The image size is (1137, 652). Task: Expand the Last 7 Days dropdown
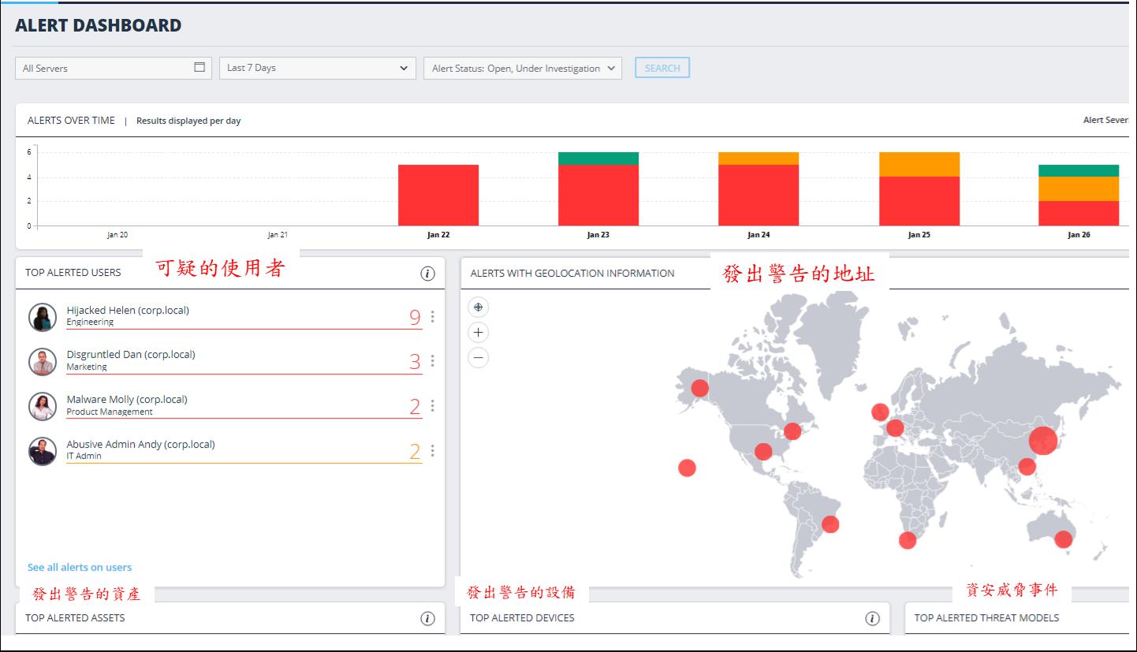(x=317, y=68)
